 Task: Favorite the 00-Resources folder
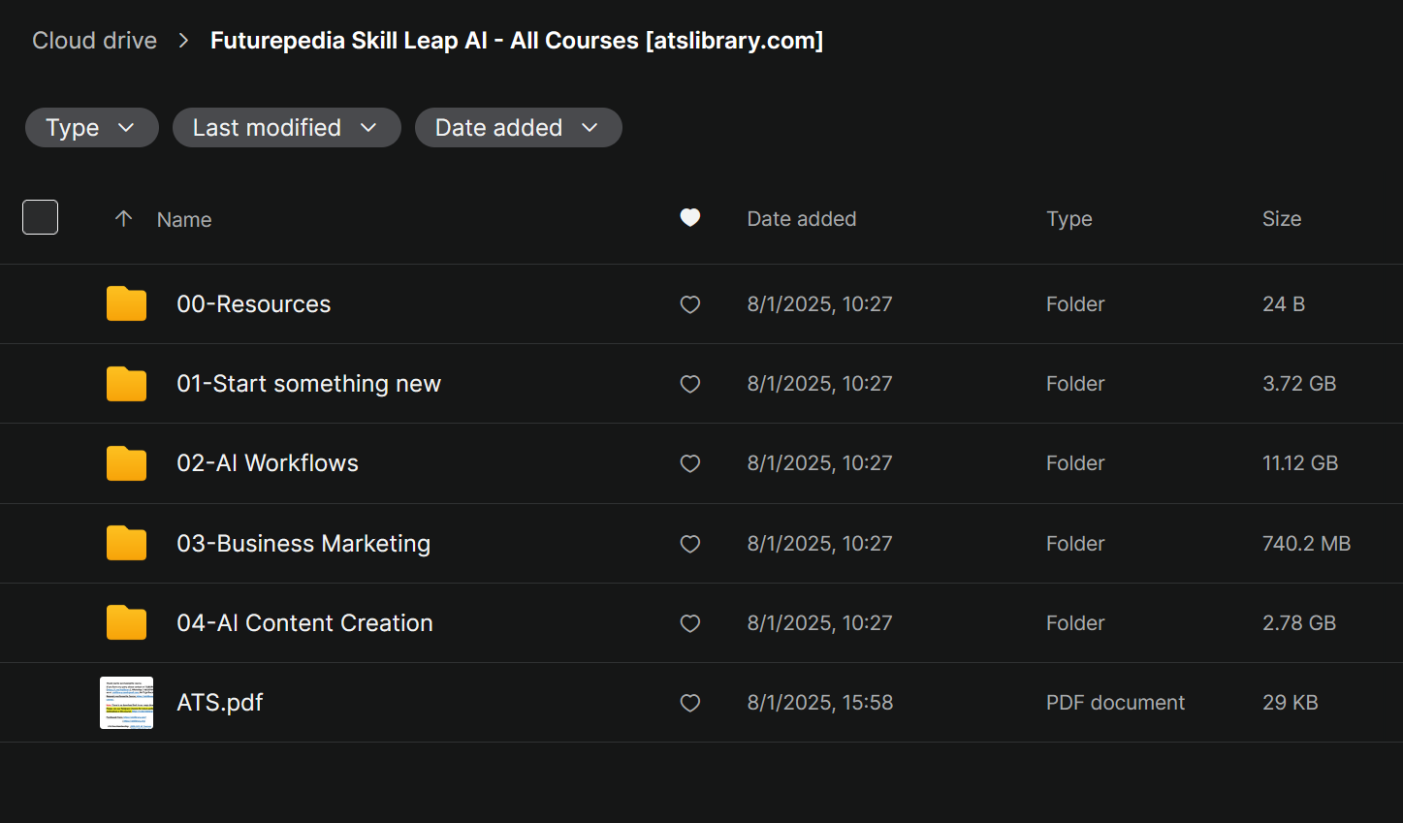tap(689, 304)
